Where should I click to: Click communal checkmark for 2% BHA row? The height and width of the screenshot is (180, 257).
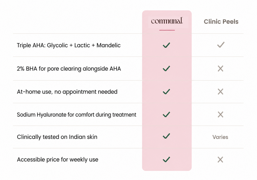tap(166, 68)
